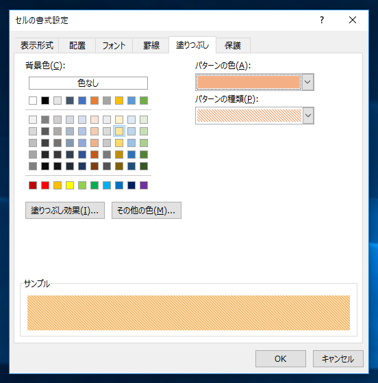This screenshot has width=378, height=383.
Task: Click the peach パターンの色 color box
Action: (249, 82)
